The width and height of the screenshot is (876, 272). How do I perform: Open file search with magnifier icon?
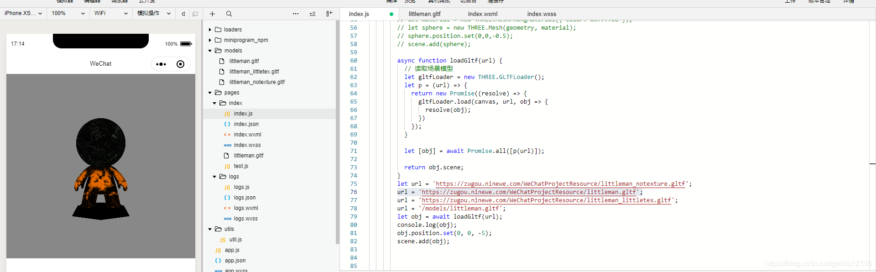229,14
